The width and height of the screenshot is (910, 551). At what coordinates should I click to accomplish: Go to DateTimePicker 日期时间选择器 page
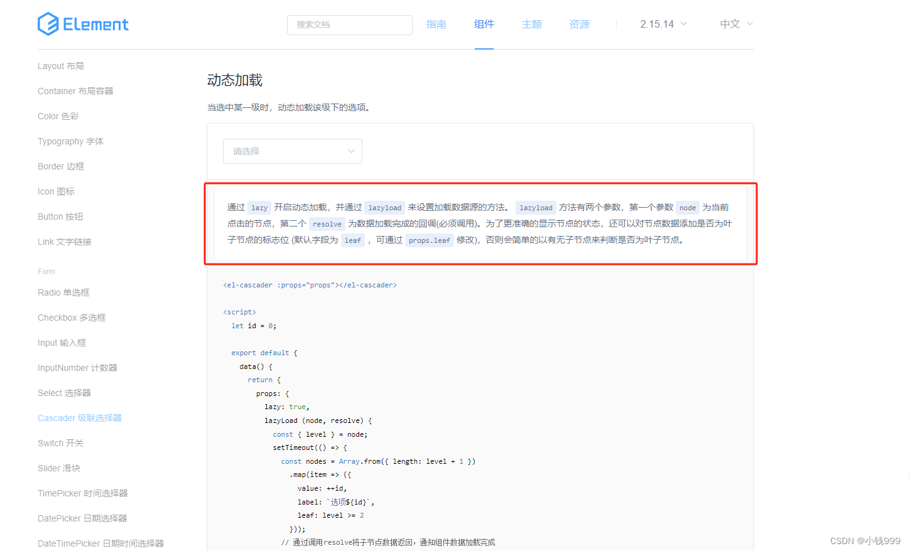100,543
